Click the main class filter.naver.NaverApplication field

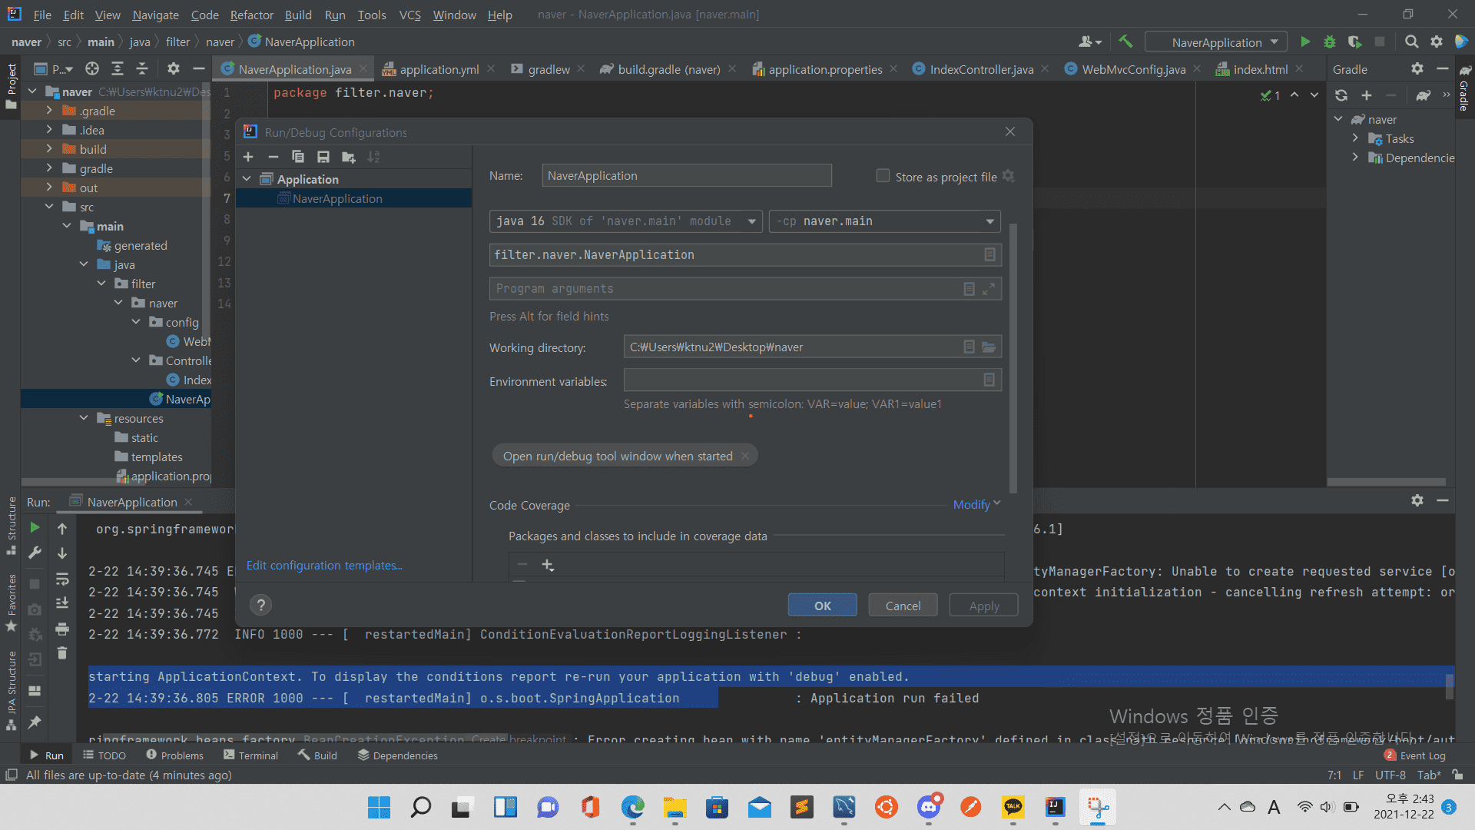click(x=745, y=254)
